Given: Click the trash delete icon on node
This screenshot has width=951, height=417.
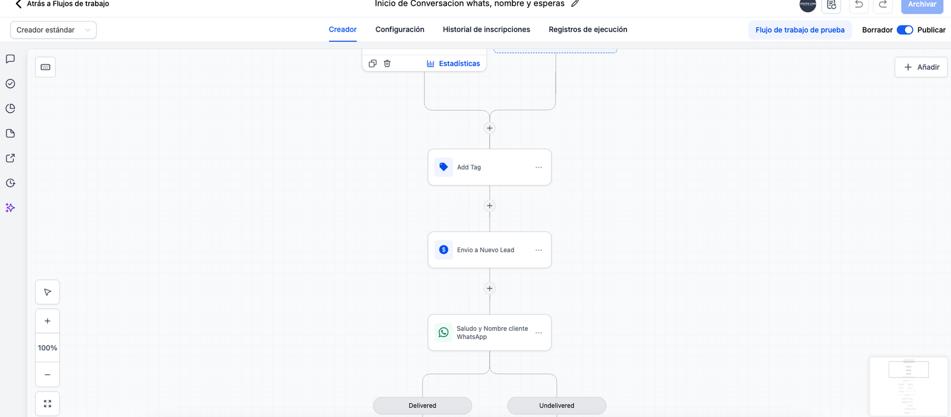Looking at the screenshot, I should [387, 64].
